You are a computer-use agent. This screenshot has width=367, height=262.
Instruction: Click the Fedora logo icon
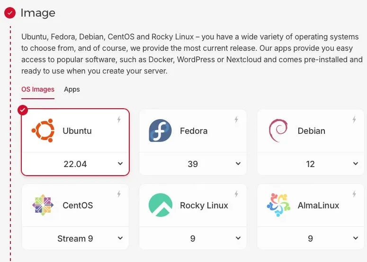pyautogui.click(x=160, y=131)
